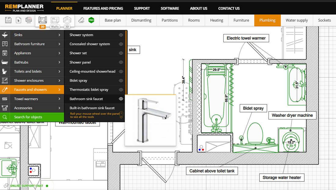Screen dimensions: 336x190
Task: Click the Accessories category icon
Action: coord(5,108)
